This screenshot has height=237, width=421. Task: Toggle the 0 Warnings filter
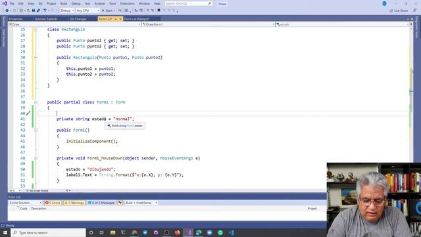[74, 203]
